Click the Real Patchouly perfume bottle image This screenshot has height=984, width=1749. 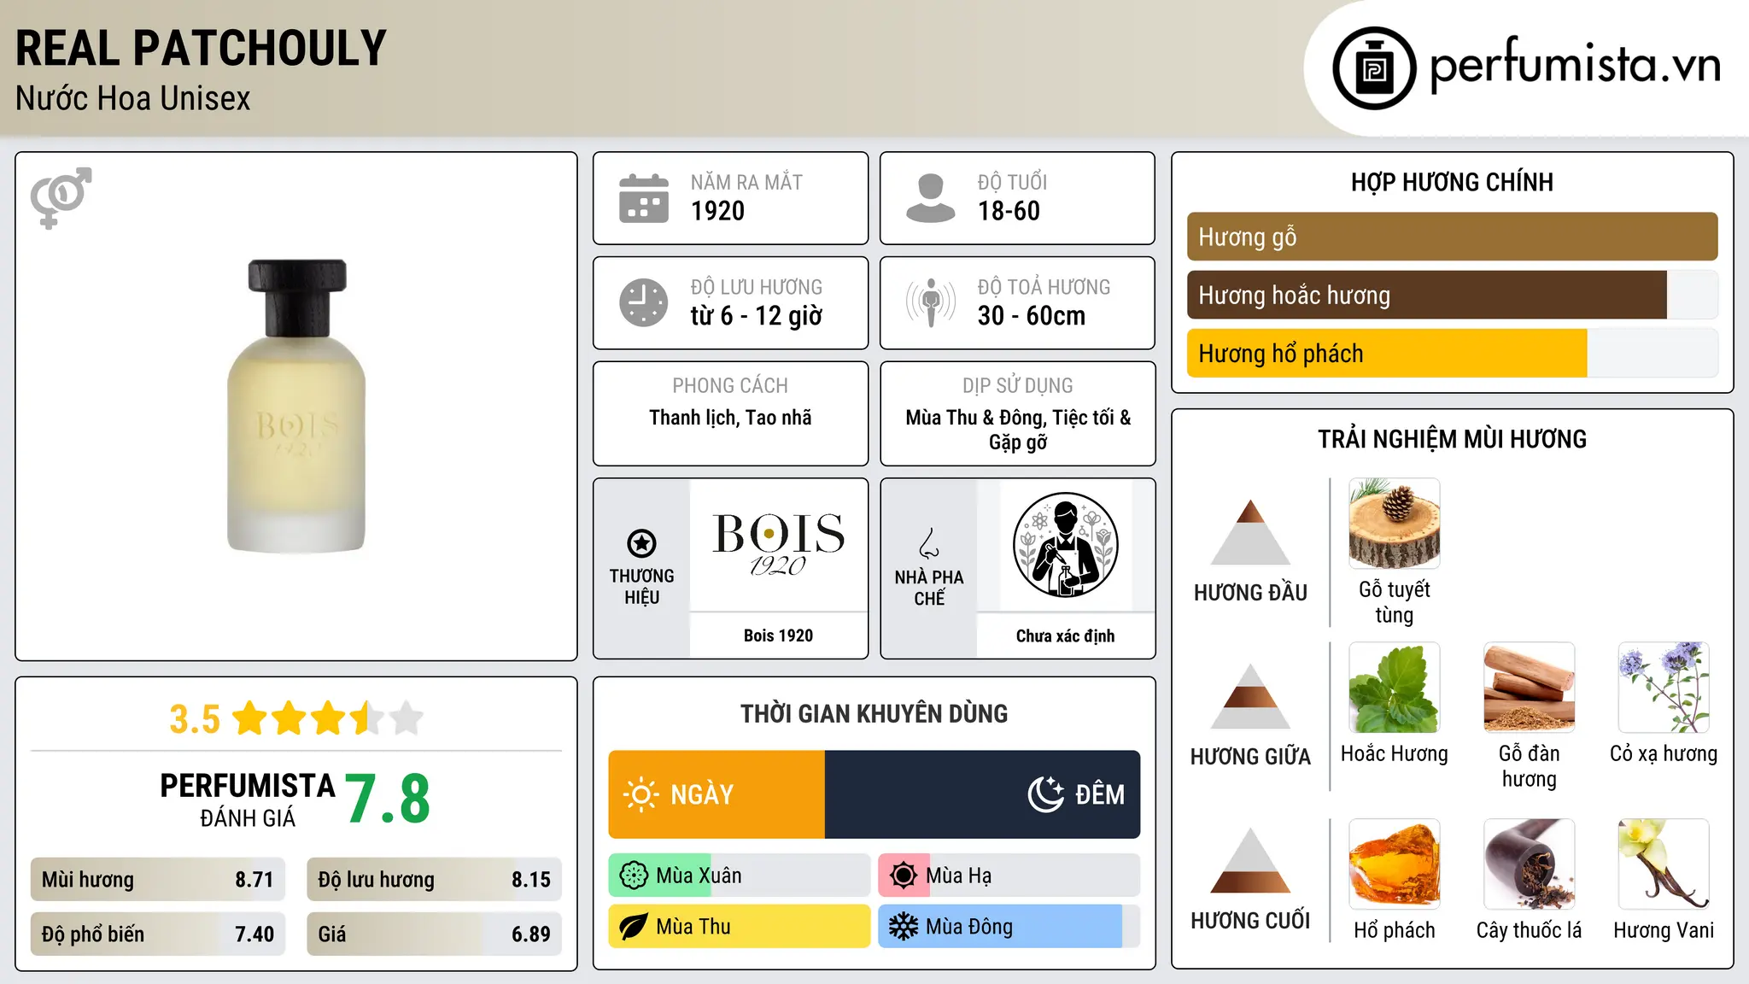point(296,406)
